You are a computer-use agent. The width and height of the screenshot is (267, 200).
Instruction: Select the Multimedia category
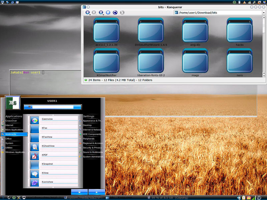[14, 134]
